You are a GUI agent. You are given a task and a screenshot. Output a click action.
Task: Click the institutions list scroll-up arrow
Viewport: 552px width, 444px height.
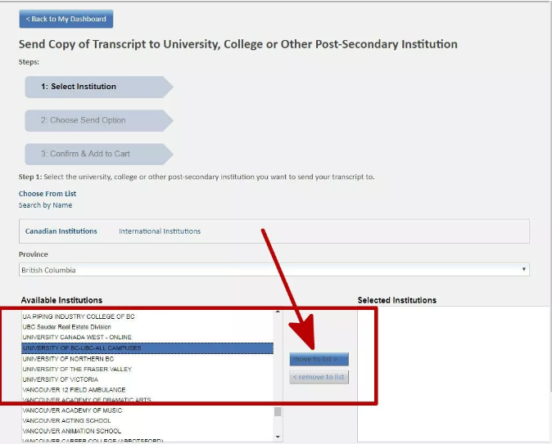pos(278,312)
